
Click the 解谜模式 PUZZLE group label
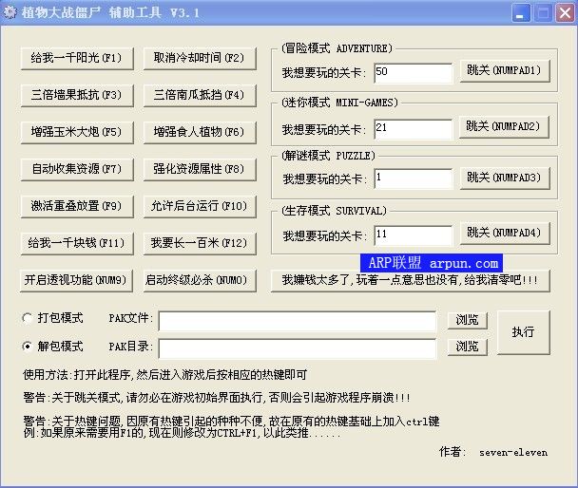(328, 156)
